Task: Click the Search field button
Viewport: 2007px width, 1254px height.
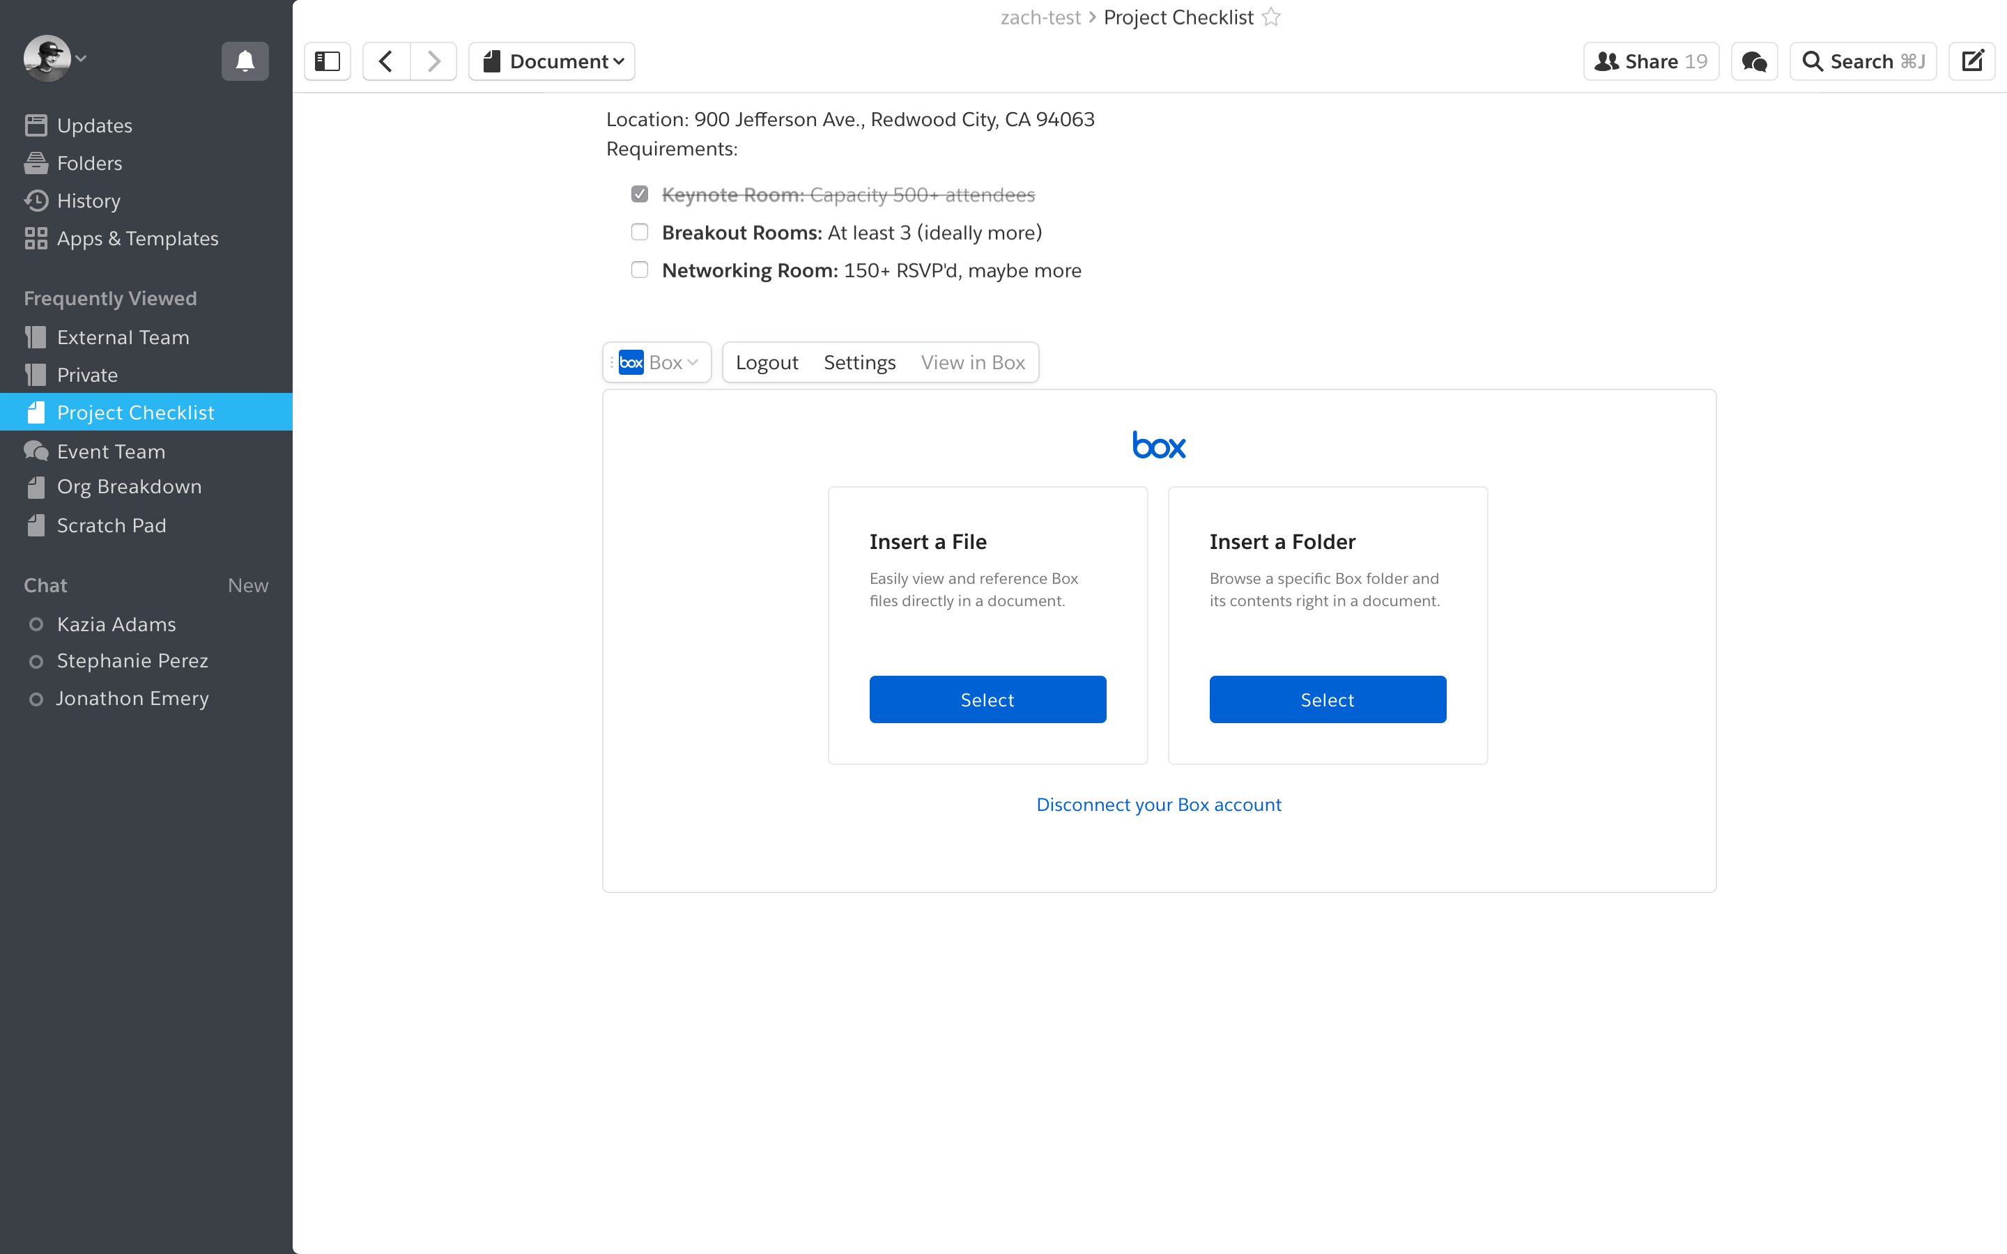Action: coord(1863,61)
